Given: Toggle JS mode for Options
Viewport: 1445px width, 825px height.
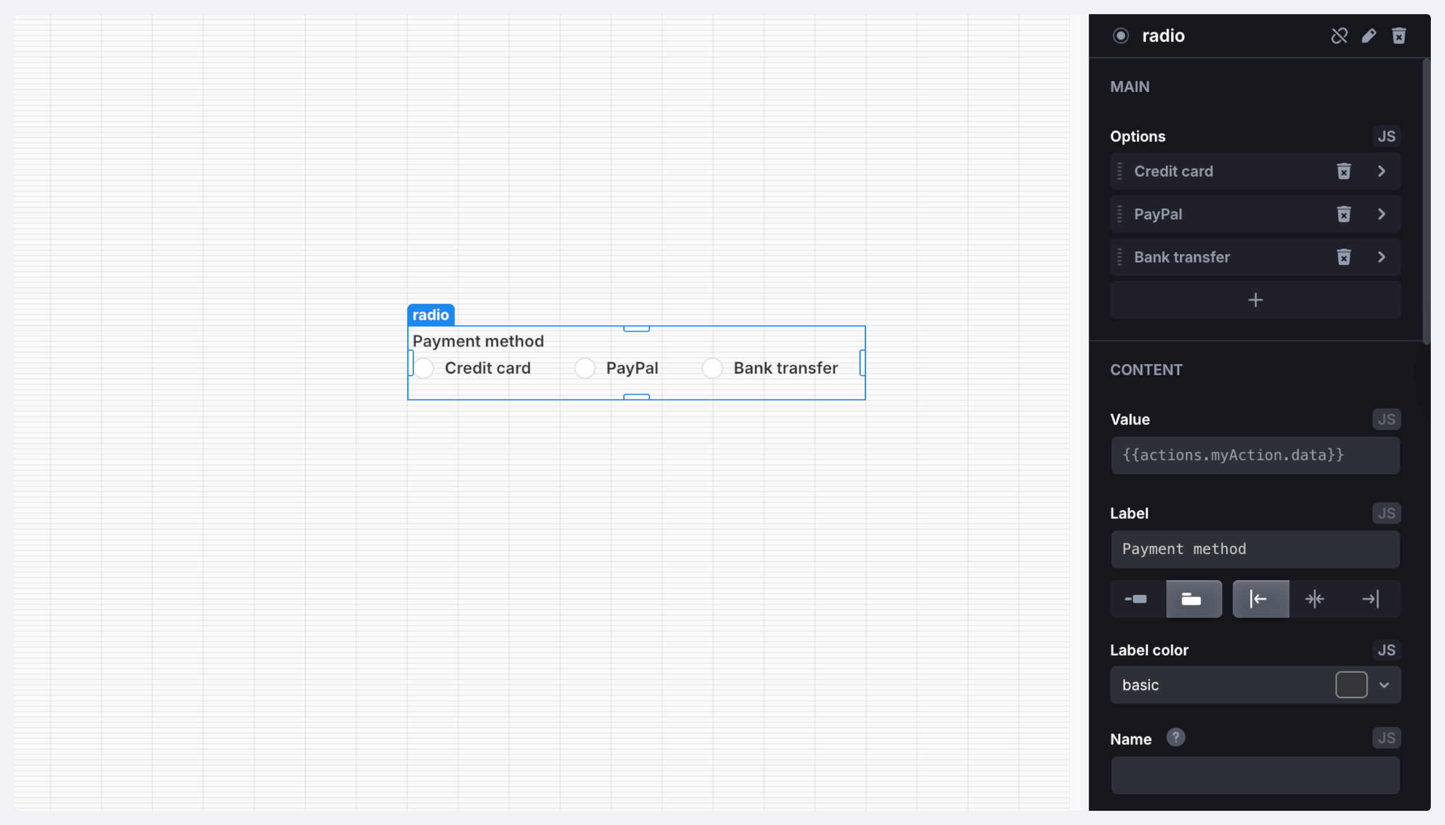Looking at the screenshot, I should click(1386, 136).
